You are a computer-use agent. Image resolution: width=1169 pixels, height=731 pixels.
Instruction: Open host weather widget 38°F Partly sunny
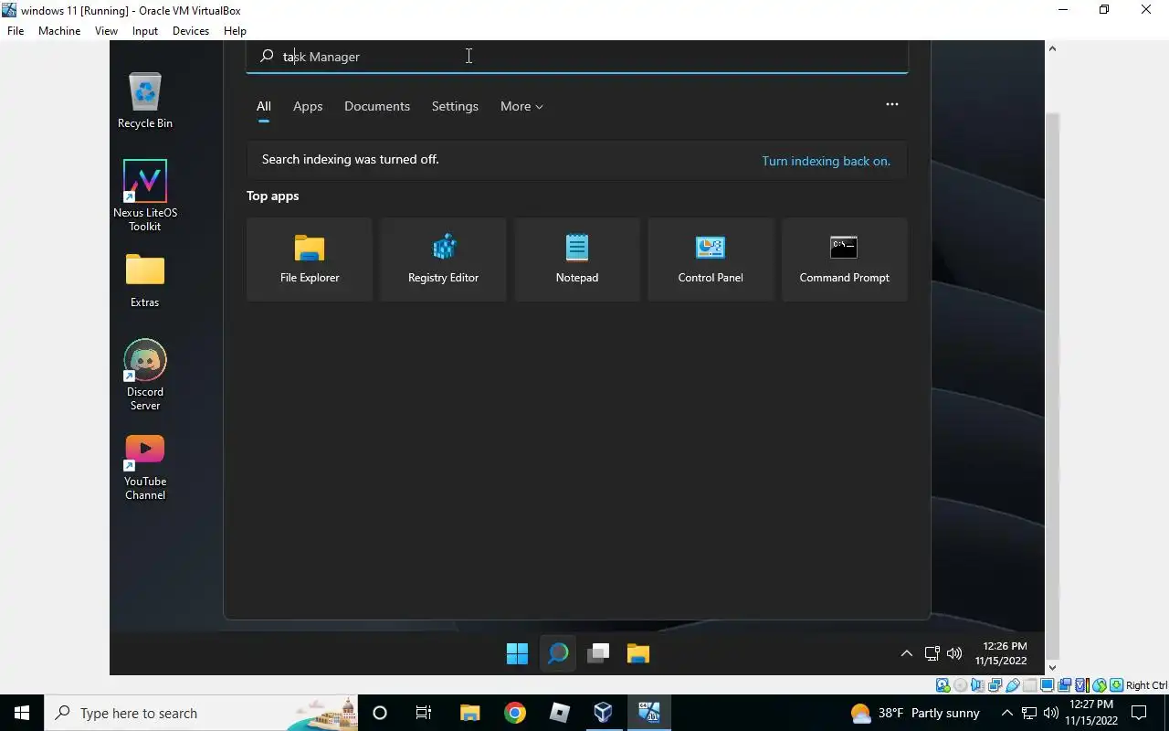pos(915,713)
